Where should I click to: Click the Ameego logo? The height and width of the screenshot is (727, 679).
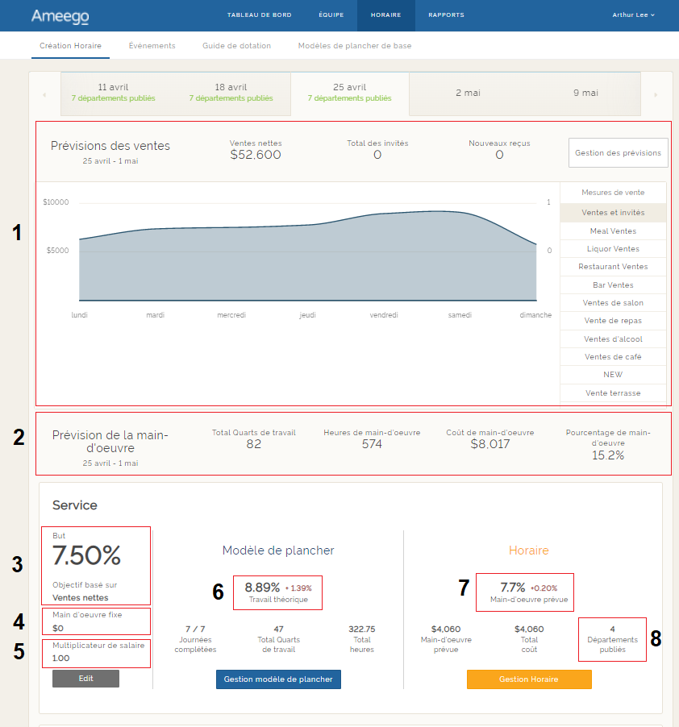(x=60, y=15)
